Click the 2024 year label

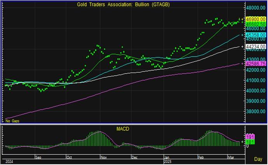click(x=9, y=162)
